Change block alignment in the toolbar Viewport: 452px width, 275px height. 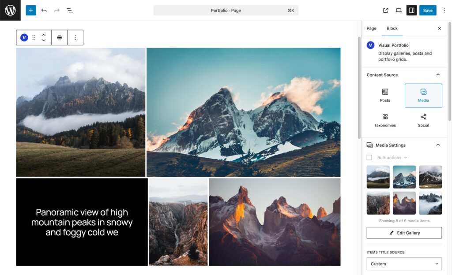60,37
